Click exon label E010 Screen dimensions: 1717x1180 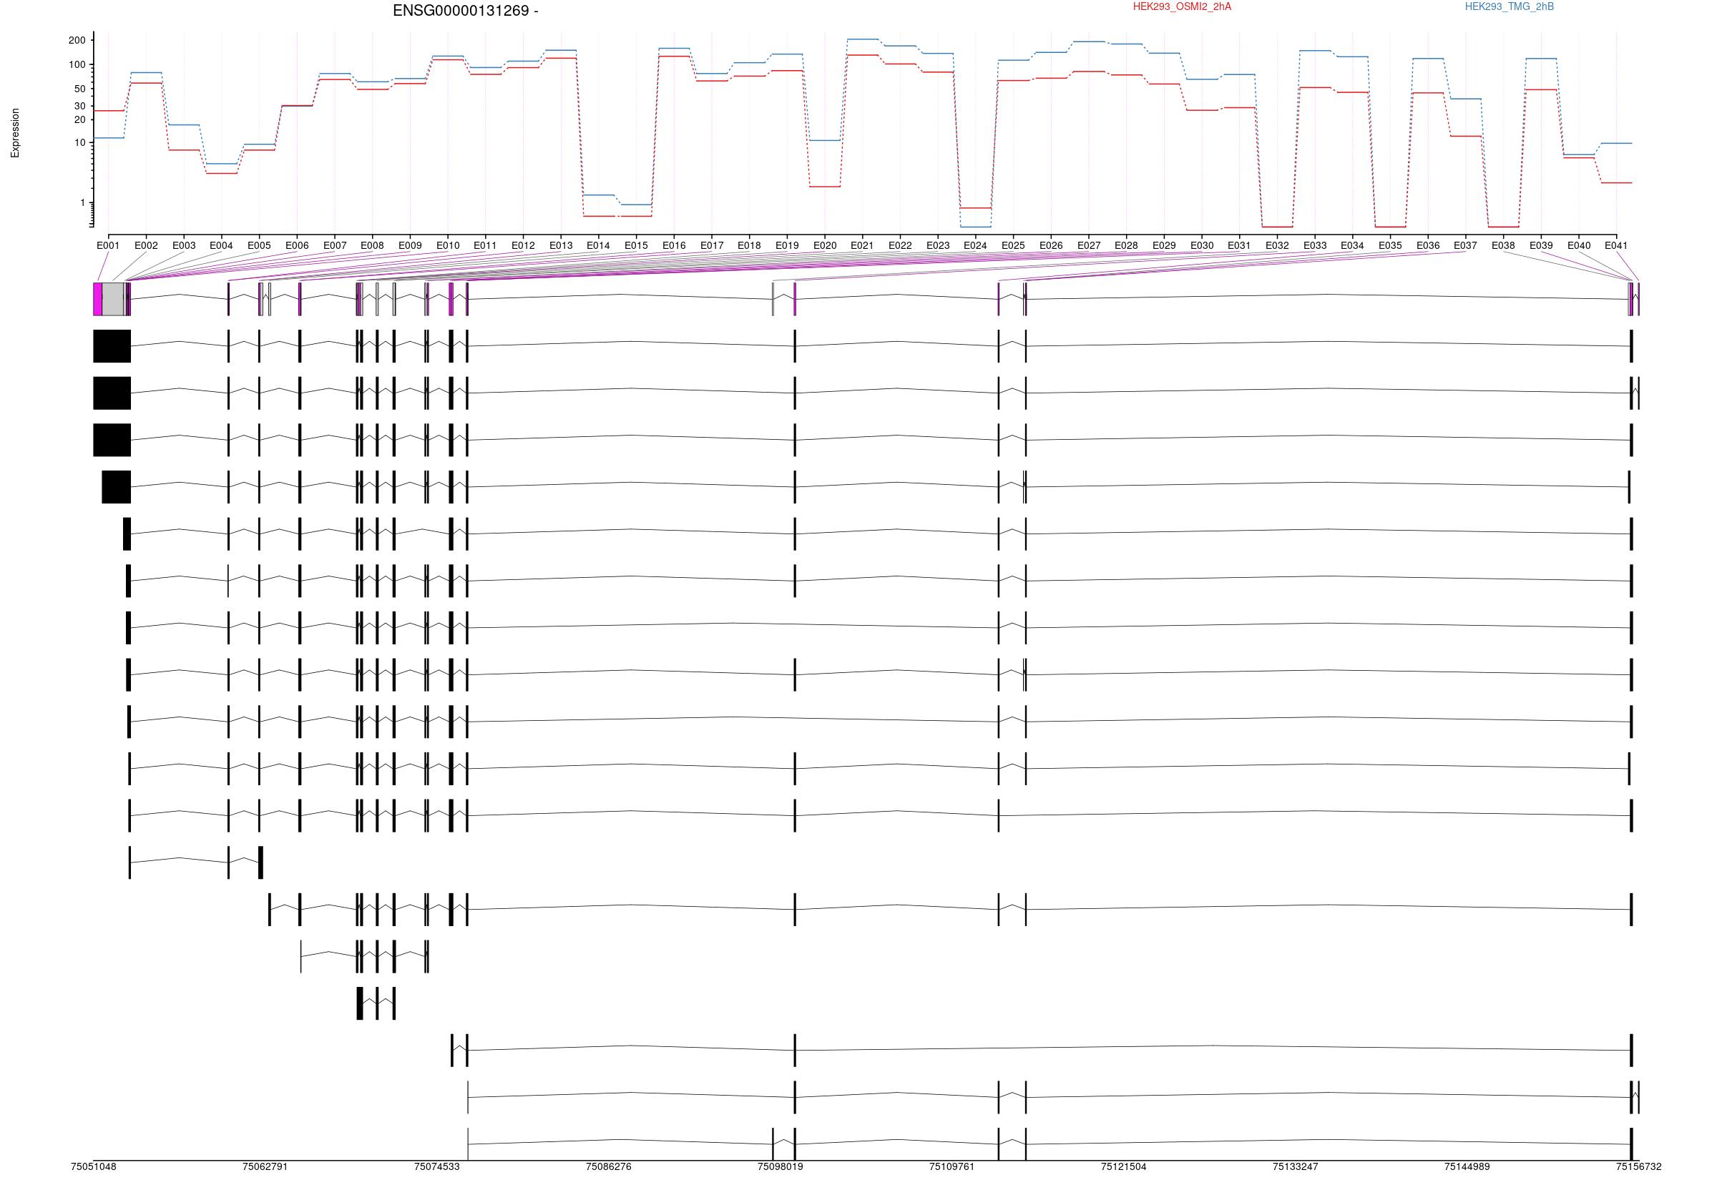point(447,245)
